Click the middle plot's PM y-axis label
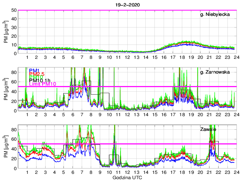241x181 pixels. [x=6, y=89]
